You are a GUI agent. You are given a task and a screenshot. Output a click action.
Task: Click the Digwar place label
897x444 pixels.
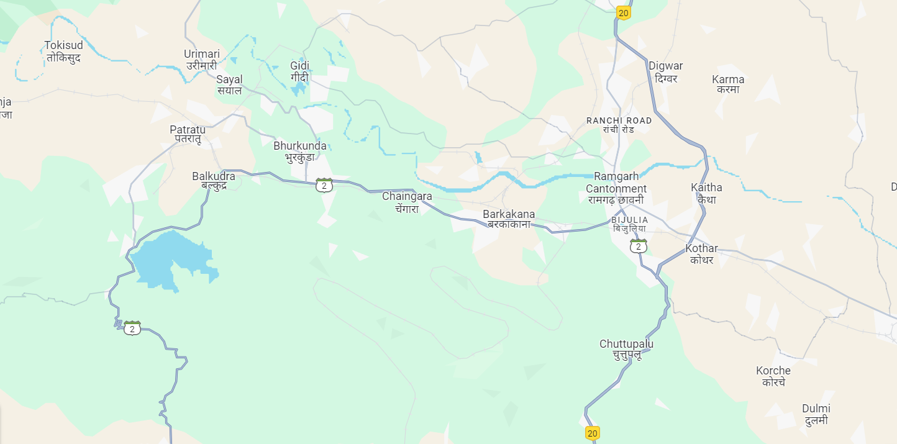[x=666, y=72]
